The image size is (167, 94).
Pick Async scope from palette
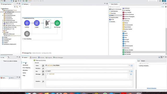125,33
